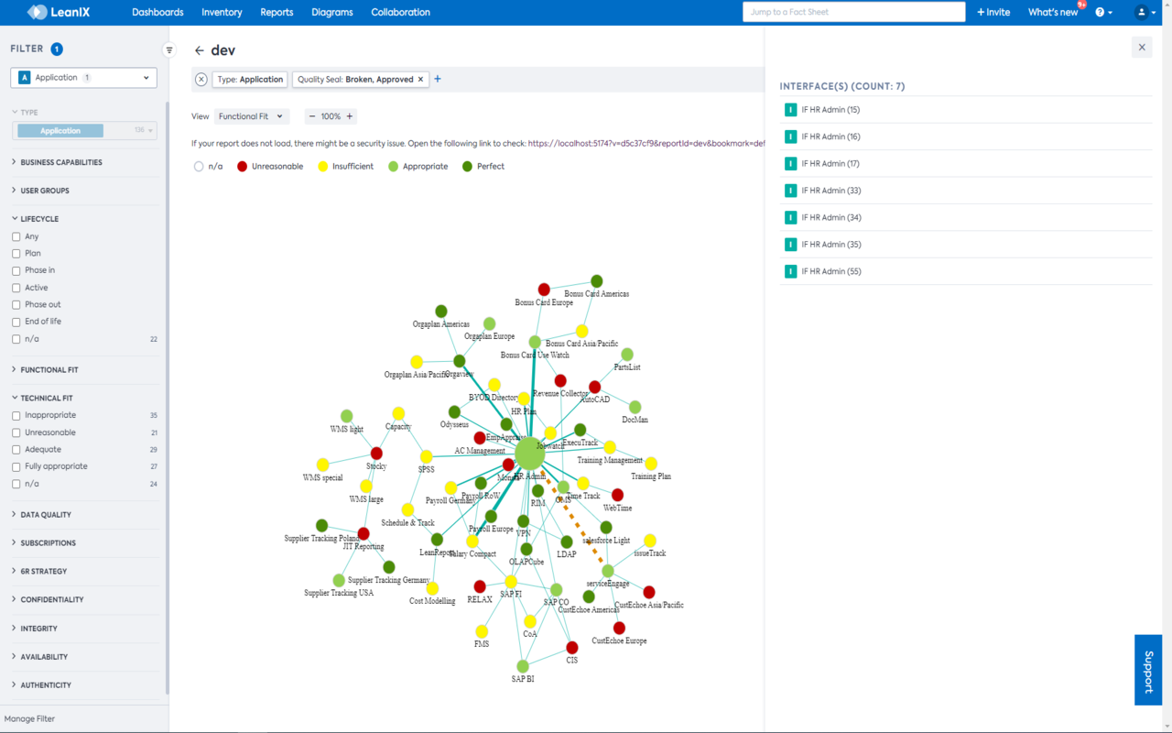The height and width of the screenshot is (733, 1172).
Task: Collapse the Technical Fit filter section
Action: pyautogui.click(x=47, y=399)
